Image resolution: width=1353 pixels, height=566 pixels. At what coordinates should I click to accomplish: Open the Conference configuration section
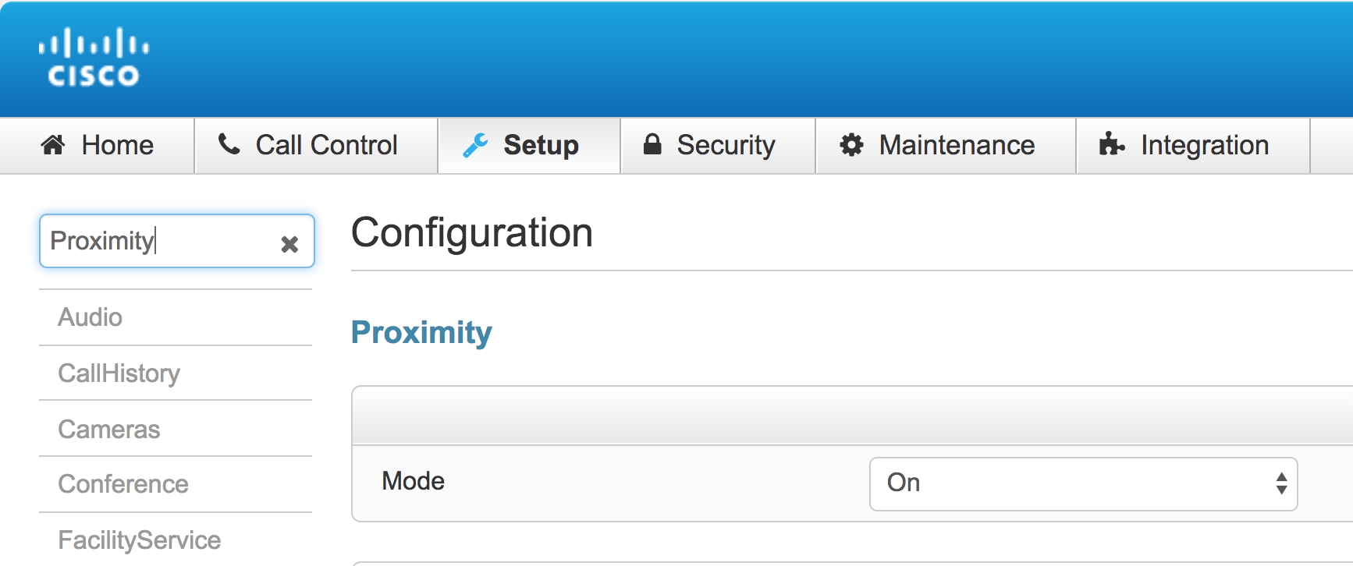pyautogui.click(x=176, y=484)
